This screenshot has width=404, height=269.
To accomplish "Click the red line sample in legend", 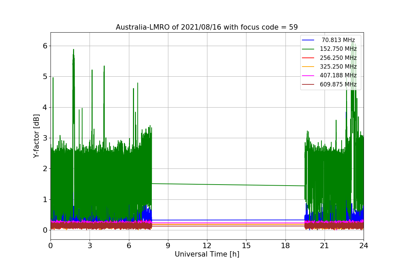I will pyautogui.click(x=308, y=58).
